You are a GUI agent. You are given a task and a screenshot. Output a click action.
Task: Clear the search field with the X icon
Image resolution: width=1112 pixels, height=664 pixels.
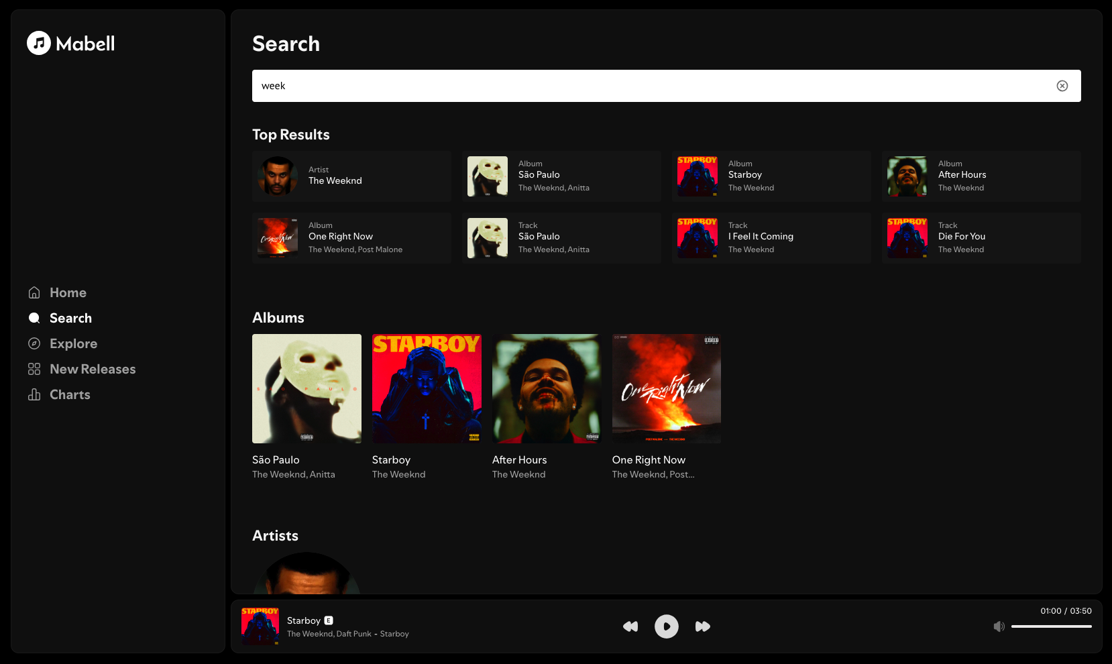pyautogui.click(x=1062, y=86)
